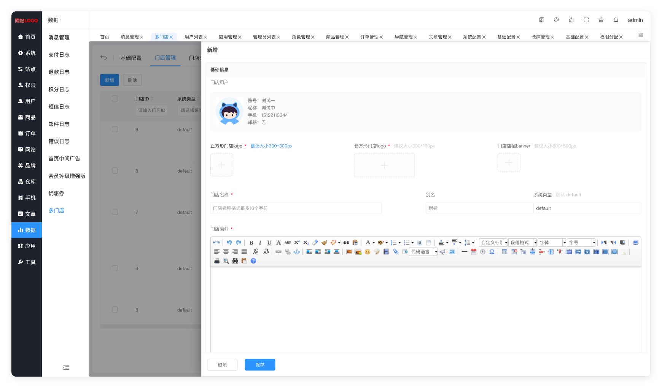The width and height of the screenshot is (662, 388).
Task: Click the 门店名称 store name input
Action: point(296,208)
